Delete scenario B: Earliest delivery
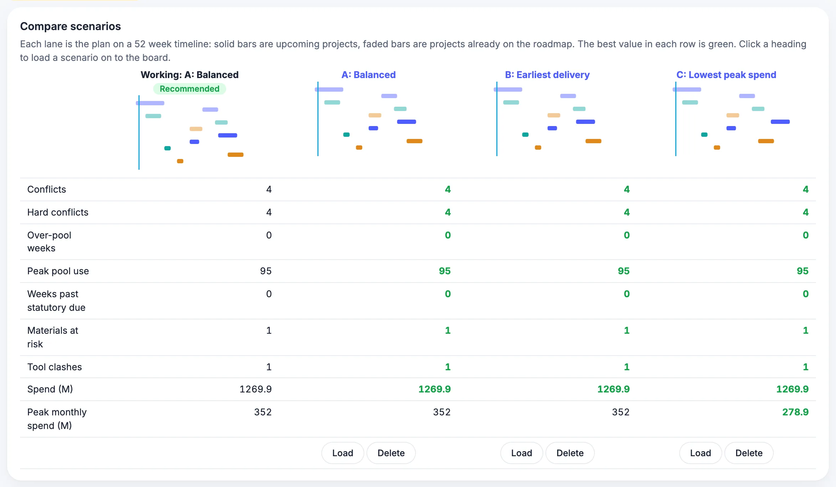The height and width of the screenshot is (487, 836). tap(570, 453)
